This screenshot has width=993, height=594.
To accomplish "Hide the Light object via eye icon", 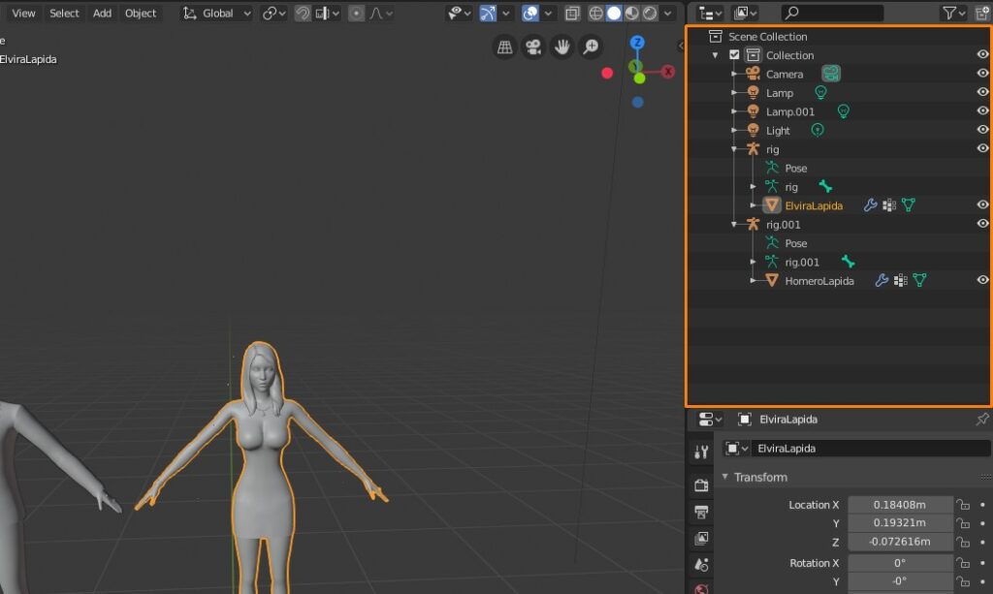I will coord(982,130).
